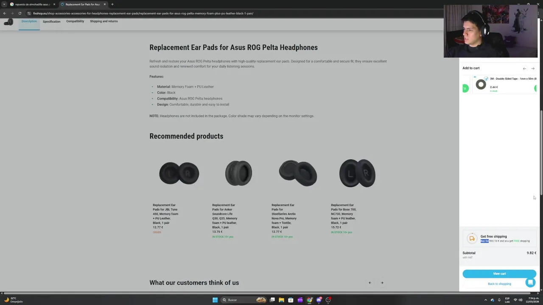The image size is (543, 305).
Task: Open Anker Soundcore Life ear pads image
Action: point(238,173)
